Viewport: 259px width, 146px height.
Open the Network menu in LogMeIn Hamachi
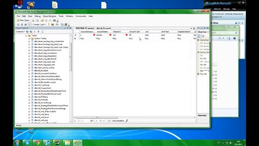coord(217,9)
